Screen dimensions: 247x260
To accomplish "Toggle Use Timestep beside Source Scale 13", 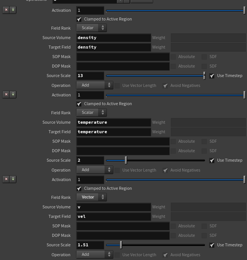I will coord(212,76).
